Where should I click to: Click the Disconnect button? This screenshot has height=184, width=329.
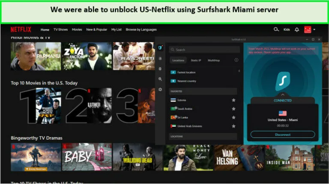283,134
